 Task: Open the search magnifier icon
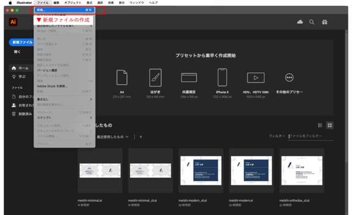pos(312,22)
